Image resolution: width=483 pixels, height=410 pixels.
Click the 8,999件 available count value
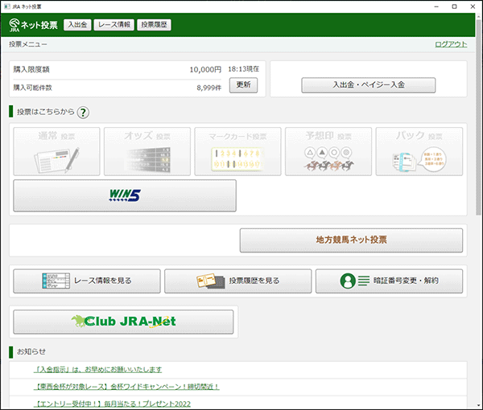tap(208, 88)
